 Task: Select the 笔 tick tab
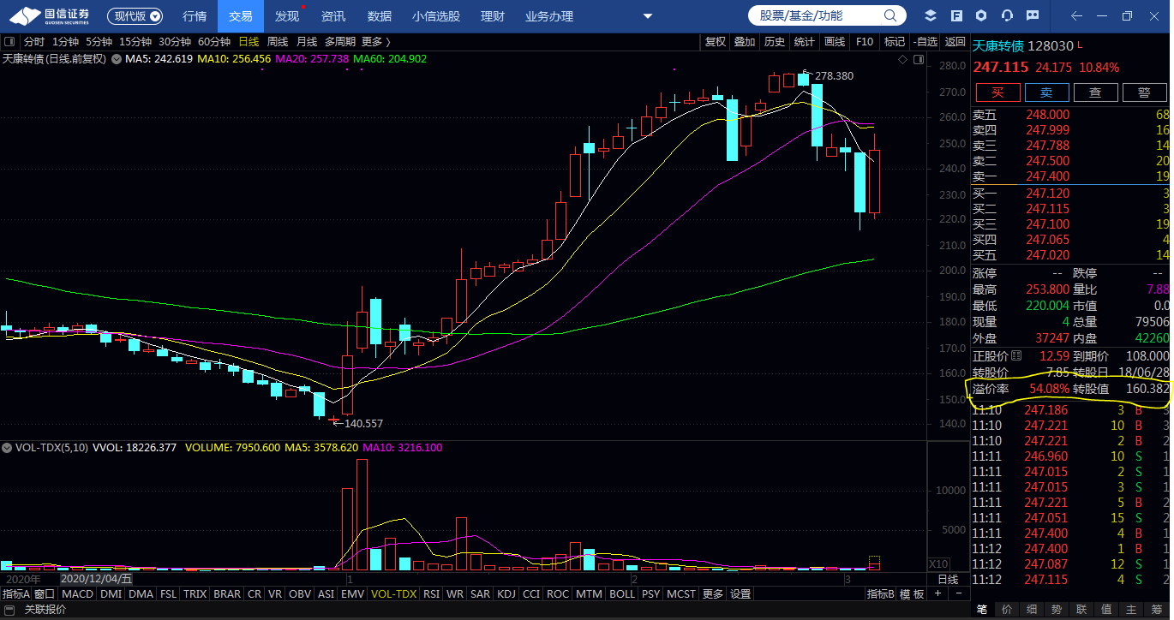(982, 609)
